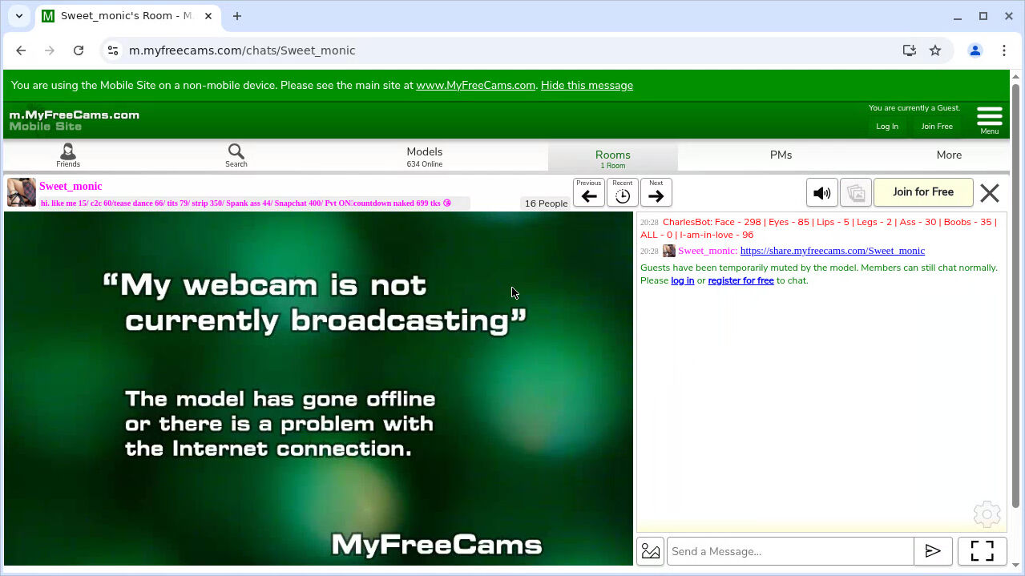Click the yellow Join for Free button
This screenshot has height=576, width=1025.
[923, 192]
